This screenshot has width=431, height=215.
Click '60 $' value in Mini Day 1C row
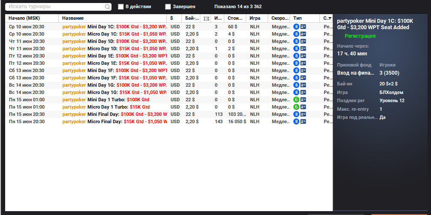pos(232,27)
